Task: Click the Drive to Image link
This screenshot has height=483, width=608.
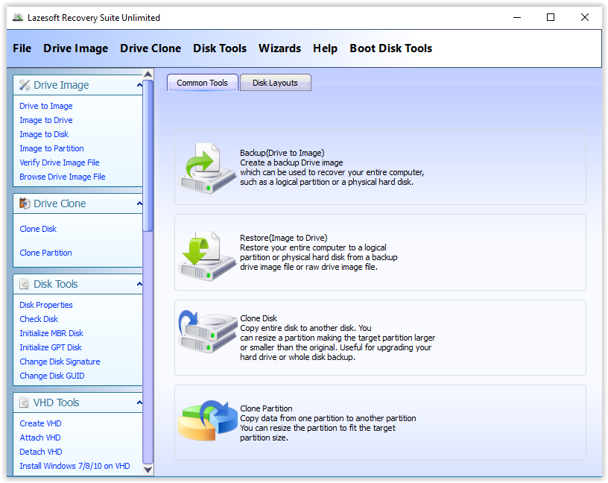Action: (x=46, y=106)
